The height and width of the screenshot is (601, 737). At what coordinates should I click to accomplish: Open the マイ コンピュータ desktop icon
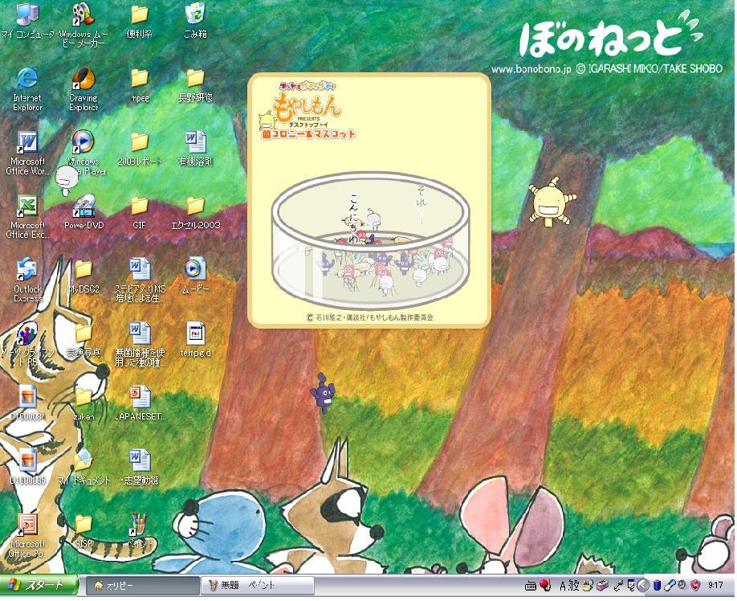pos(27,21)
